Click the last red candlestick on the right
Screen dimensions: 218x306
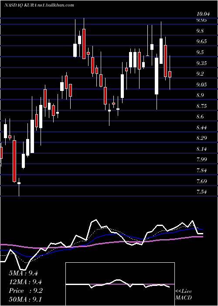pos(170,74)
